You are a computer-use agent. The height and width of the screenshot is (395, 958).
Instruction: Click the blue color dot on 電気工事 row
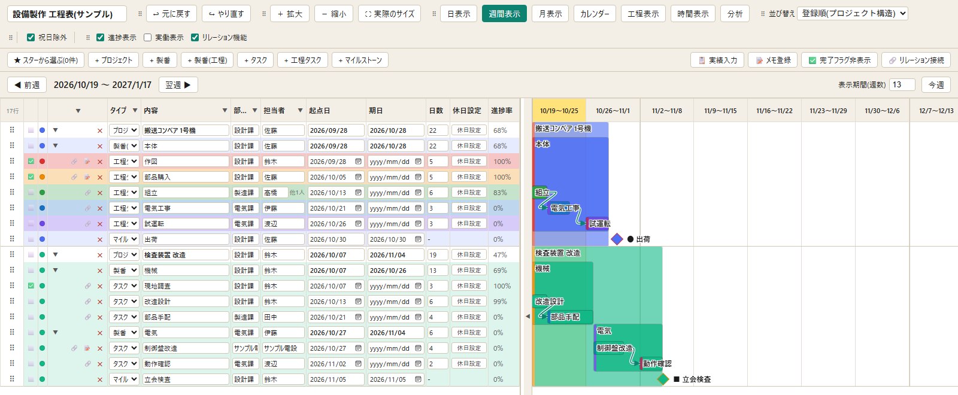click(x=42, y=208)
